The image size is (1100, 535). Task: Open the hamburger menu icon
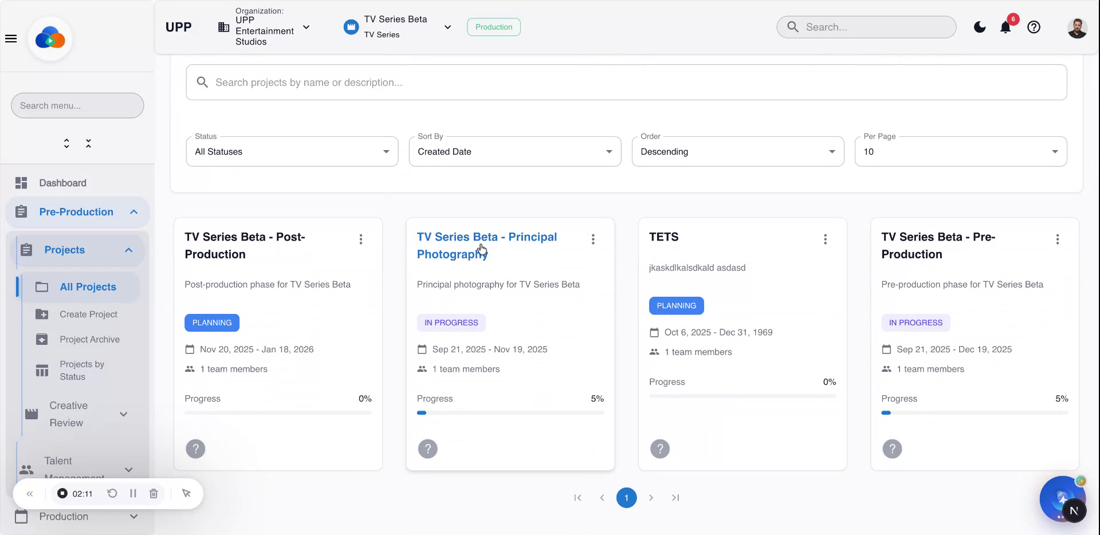[x=11, y=39]
